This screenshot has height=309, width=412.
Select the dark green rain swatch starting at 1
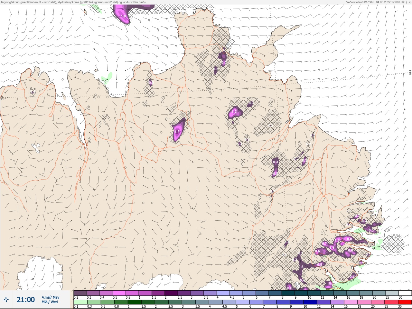pyautogui.click(x=134, y=302)
